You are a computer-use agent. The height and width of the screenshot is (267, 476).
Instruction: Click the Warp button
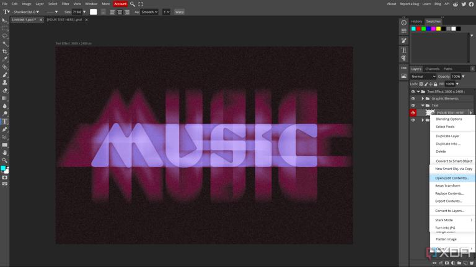pos(179,12)
